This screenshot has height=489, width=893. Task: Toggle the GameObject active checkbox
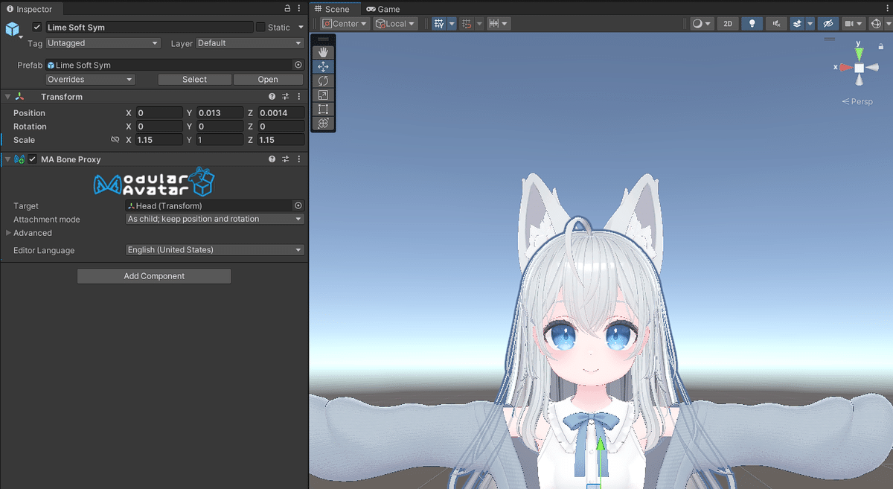pos(37,27)
